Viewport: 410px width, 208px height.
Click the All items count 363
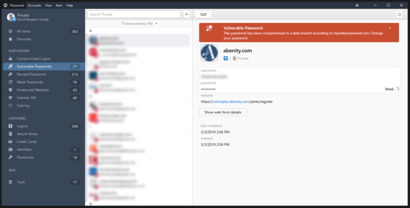point(75,31)
